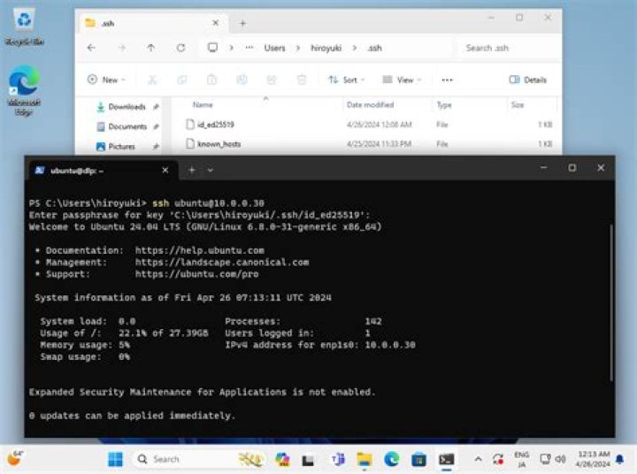
Task: Open terminal profile dropdown arrow
Action: point(210,170)
